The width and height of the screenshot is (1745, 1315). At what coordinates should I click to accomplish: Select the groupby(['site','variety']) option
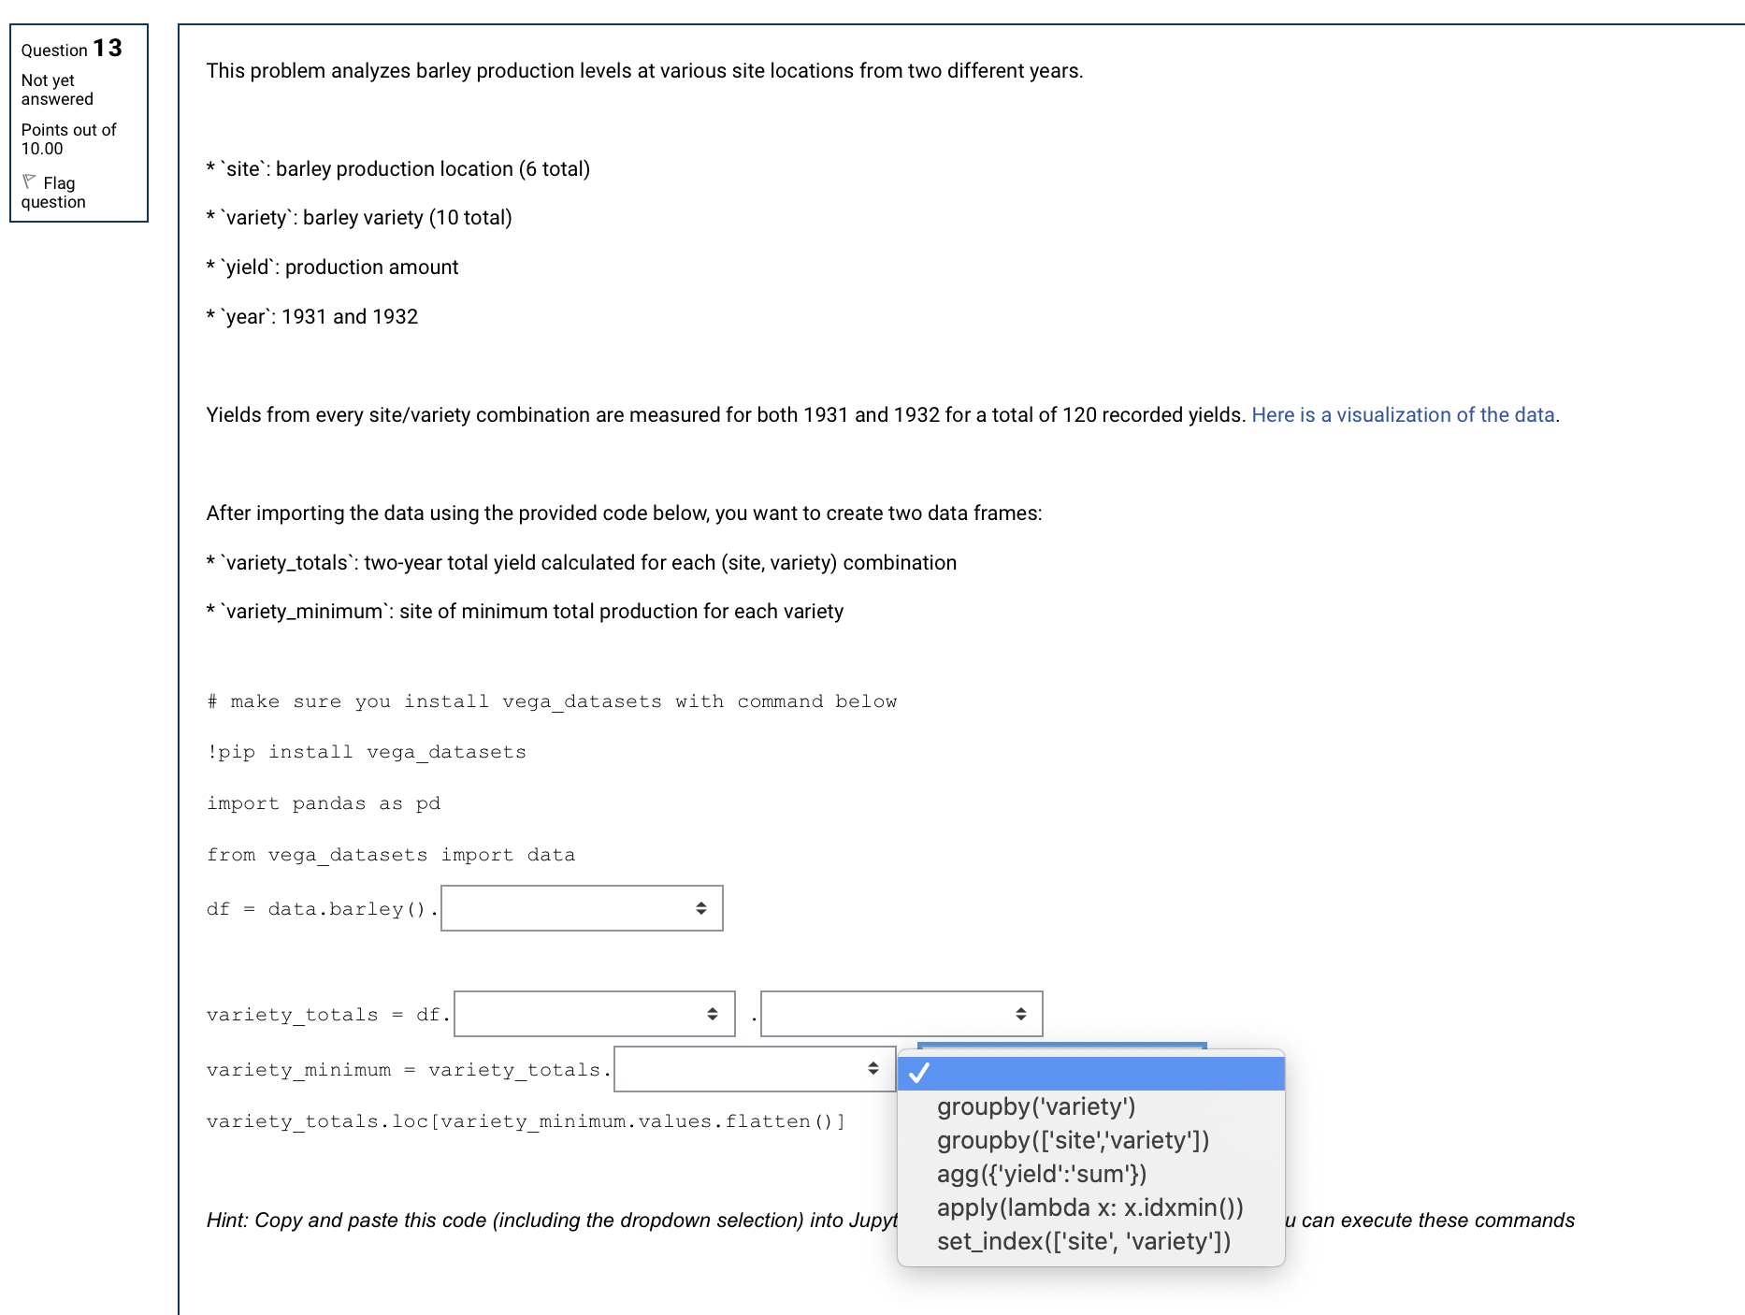[1074, 1140]
